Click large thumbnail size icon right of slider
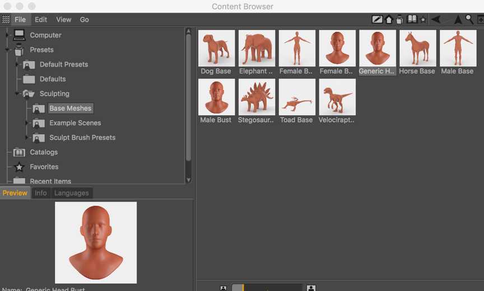Image resolution: width=484 pixels, height=291 pixels. pos(311,288)
